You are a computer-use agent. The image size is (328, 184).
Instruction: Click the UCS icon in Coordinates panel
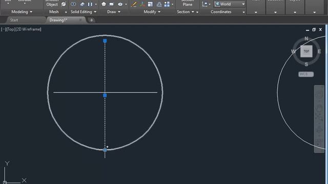[205, 4]
